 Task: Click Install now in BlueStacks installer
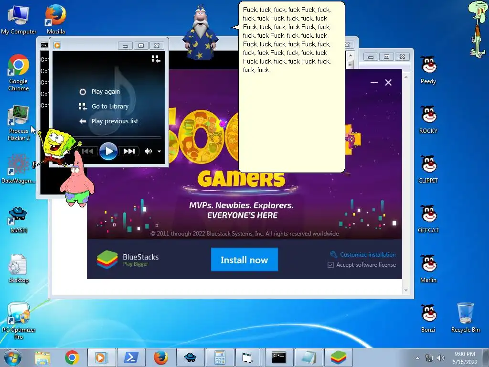click(x=244, y=259)
